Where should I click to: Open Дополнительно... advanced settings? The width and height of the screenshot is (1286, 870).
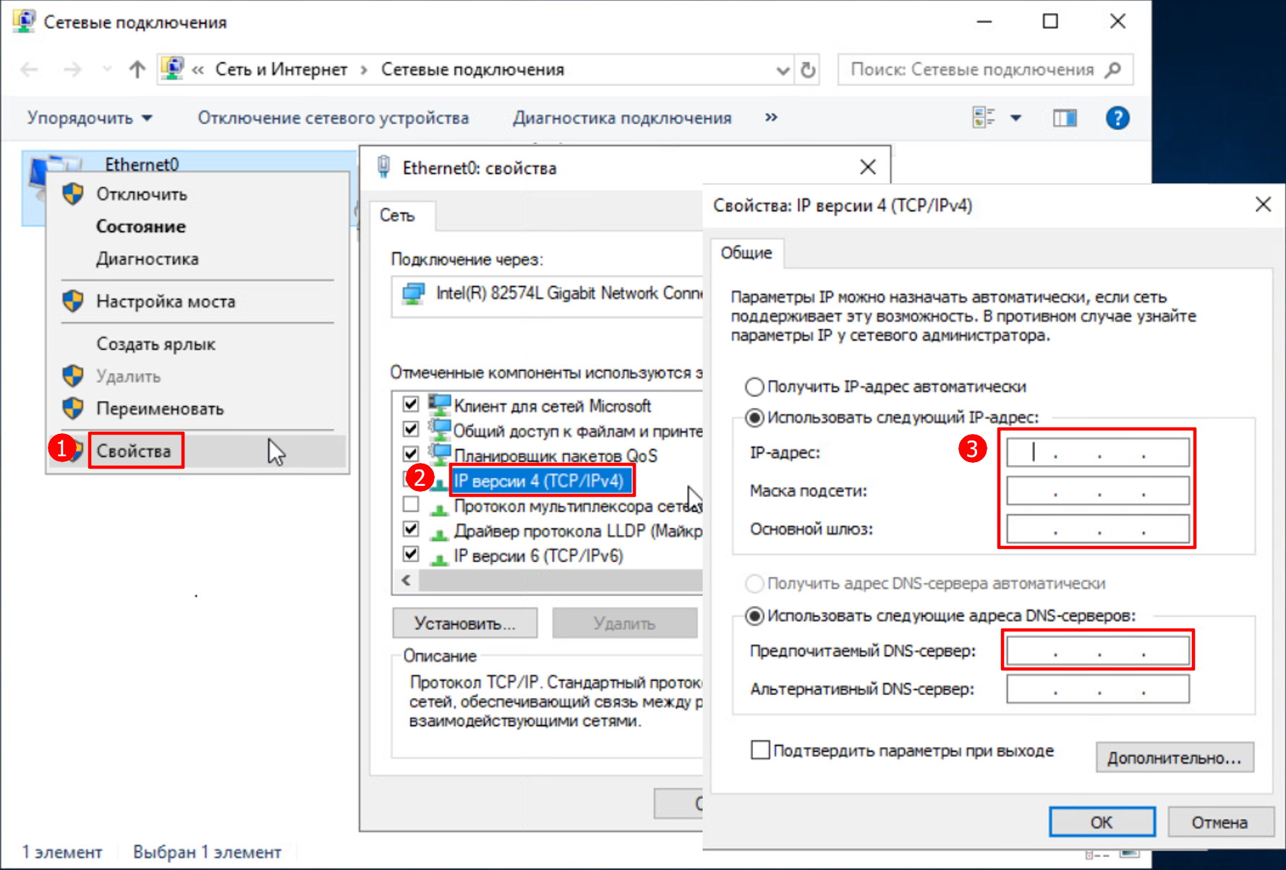click(1175, 758)
